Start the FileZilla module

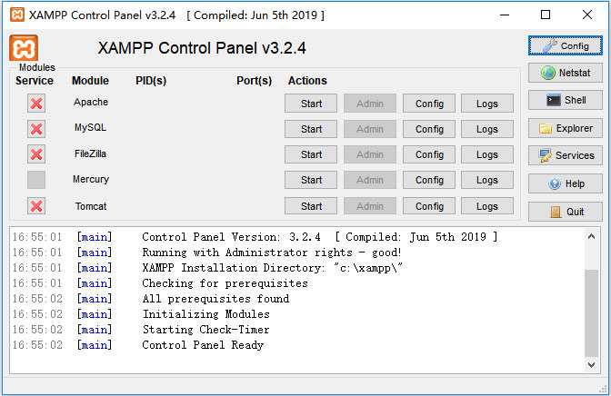click(x=311, y=154)
